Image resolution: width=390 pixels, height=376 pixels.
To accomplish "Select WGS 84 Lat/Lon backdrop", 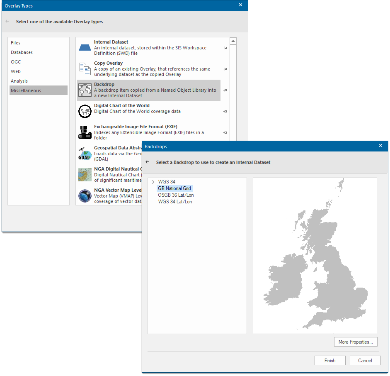I will [175, 202].
